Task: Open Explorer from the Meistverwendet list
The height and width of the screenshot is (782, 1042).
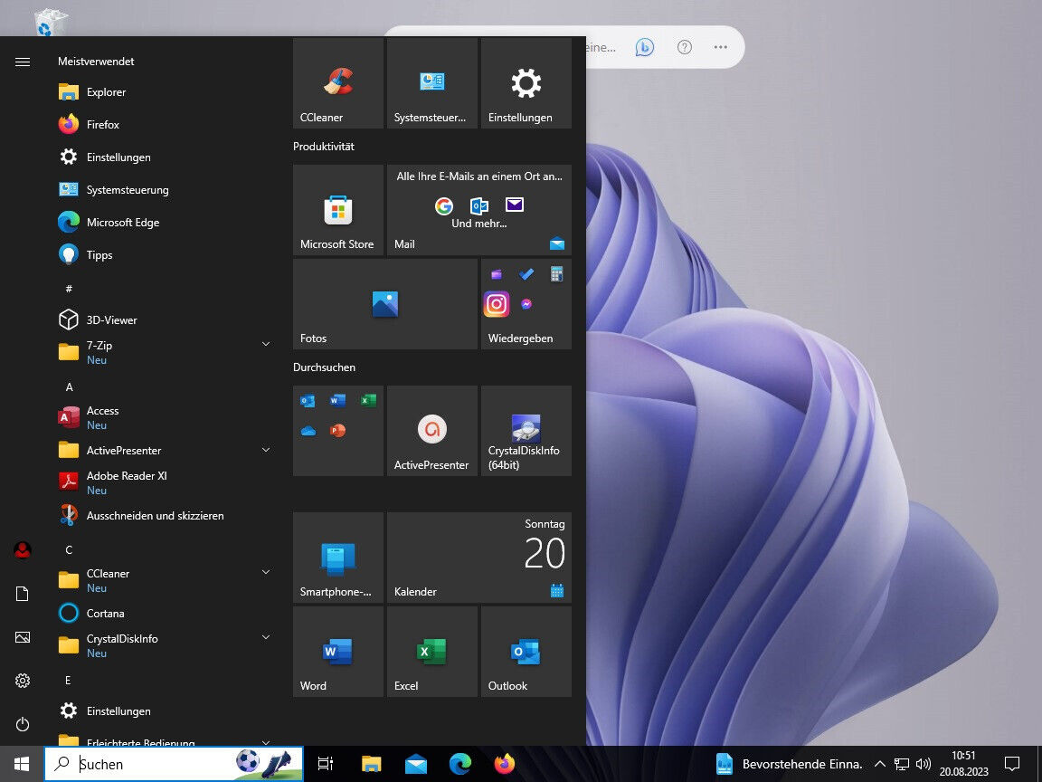Action: (x=165, y=91)
